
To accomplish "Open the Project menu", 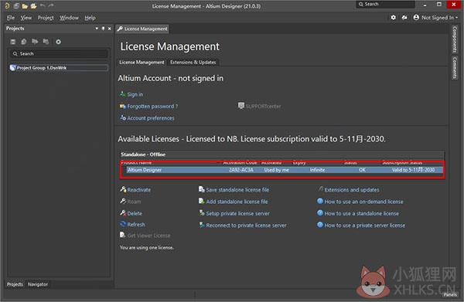I will pyautogui.click(x=46, y=18).
